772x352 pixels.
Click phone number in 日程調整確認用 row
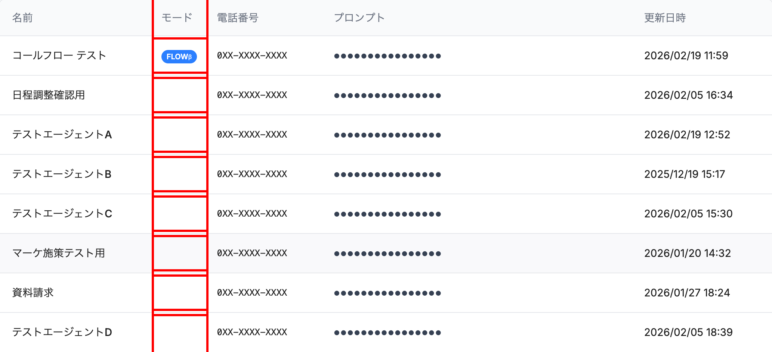coord(252,95)
